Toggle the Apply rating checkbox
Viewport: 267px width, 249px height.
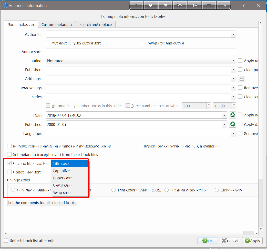tap(240, 61)
